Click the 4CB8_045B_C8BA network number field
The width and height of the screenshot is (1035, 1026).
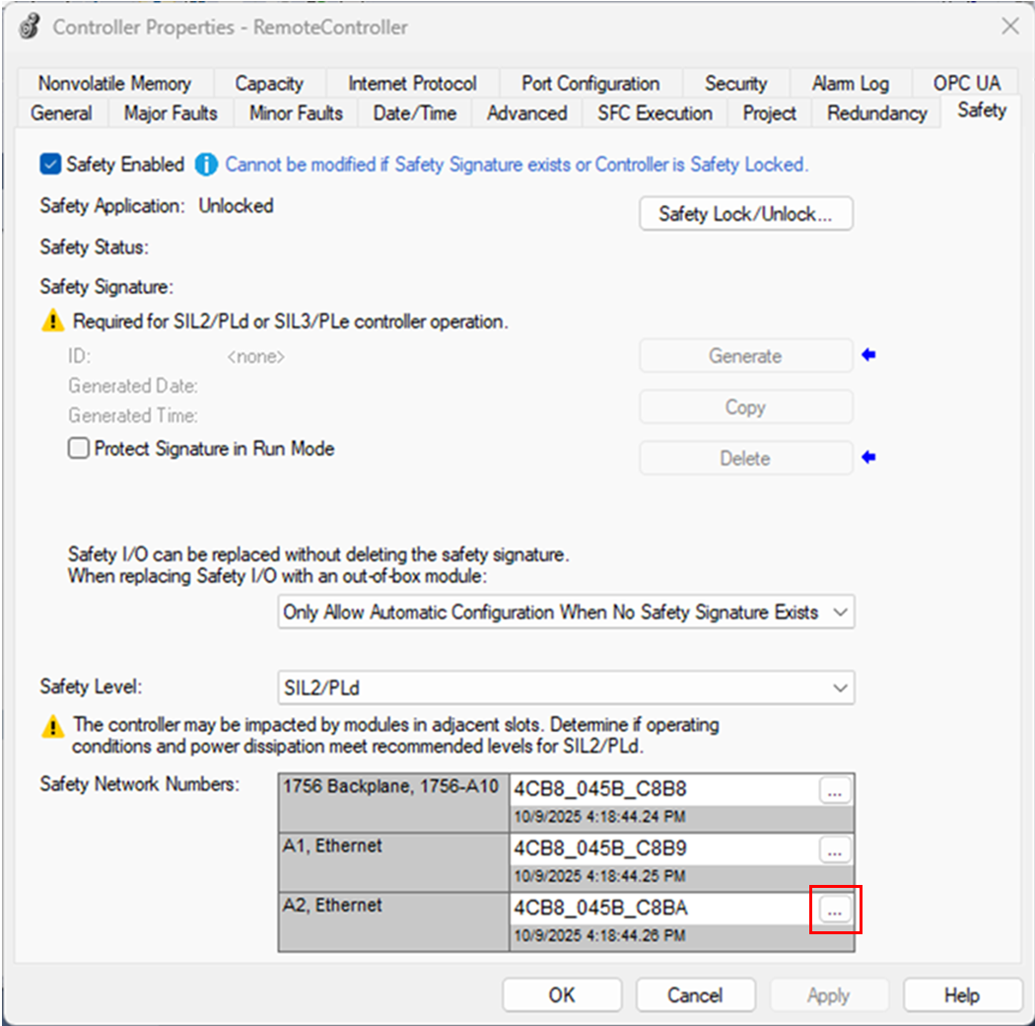(x=663, y=909)
